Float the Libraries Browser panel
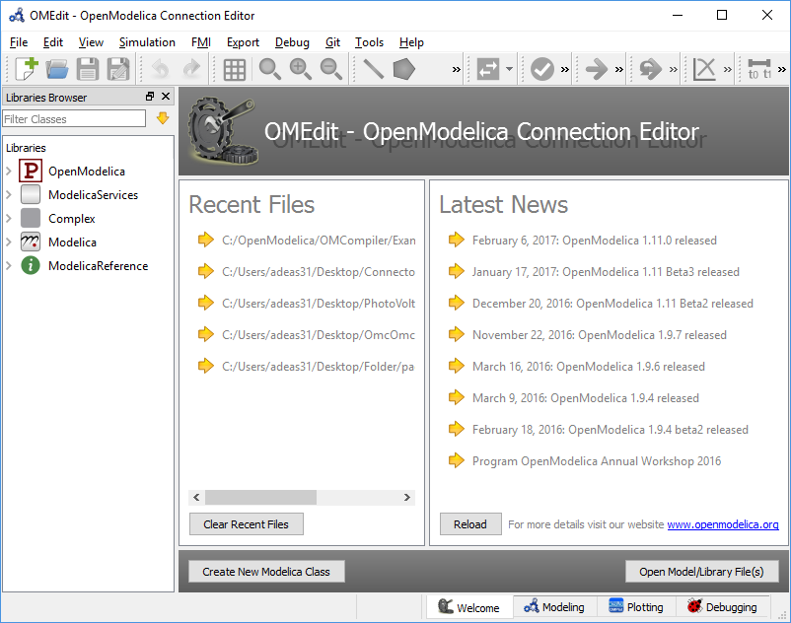 point(150,97)
